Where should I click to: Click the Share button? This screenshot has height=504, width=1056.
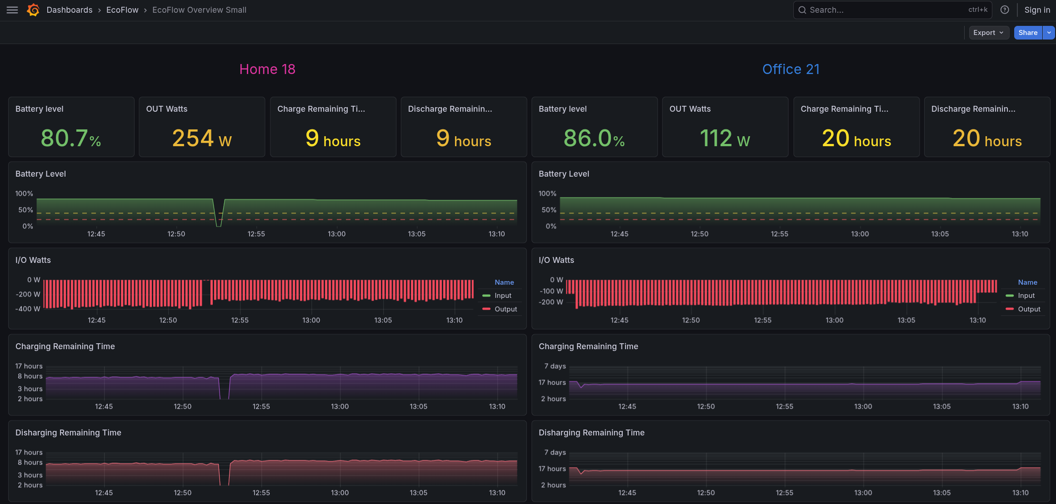point(1028,33)
